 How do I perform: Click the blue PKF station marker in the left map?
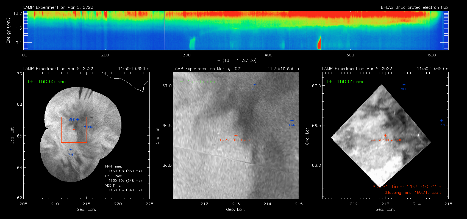pyautogui.click(x=71, y=149)
